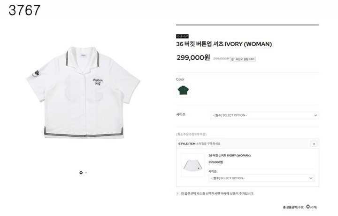338x216 pixels.
Task: Click the chevron on the skirt size dropdown
Action: coord(311,178)
